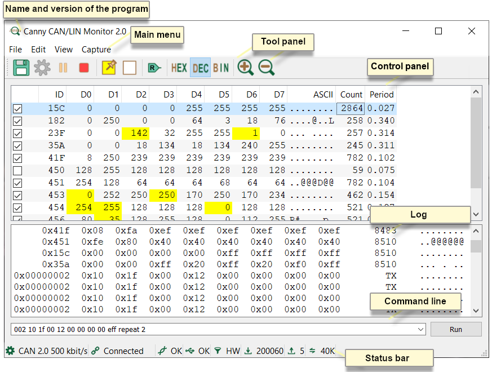Image resolution: width=492 pixels, height=372 pixels.
Task: Uncheck the checkbox for ID 41F
Action: 17,158
